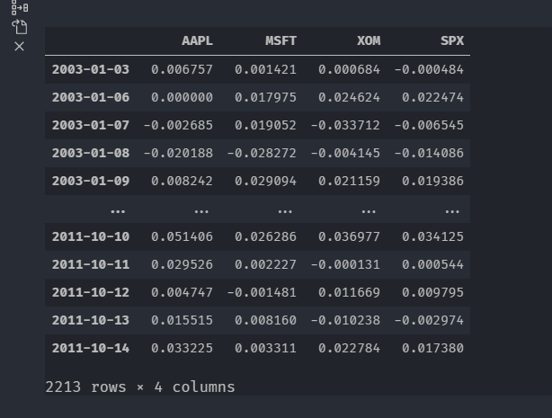Click MSFT value -0.028272
Image resolution: width=552 pixels, height=418 pixels.
[x=262, y=153]
